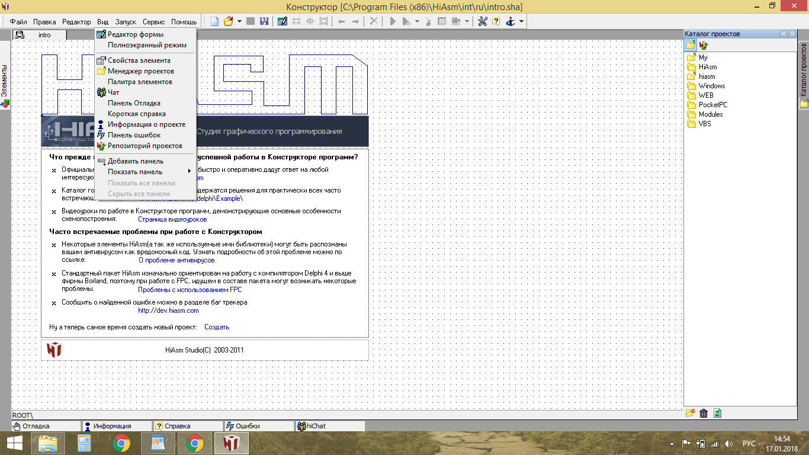Click the help question mark toolbar icon
The height and width of the screenshot is (455, 809).
tap(496, 21)
